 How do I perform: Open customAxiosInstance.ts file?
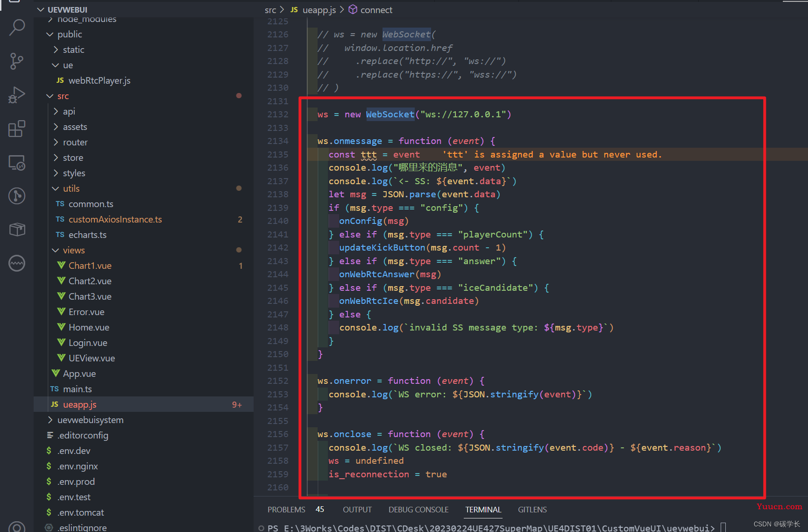pos(115,219)
